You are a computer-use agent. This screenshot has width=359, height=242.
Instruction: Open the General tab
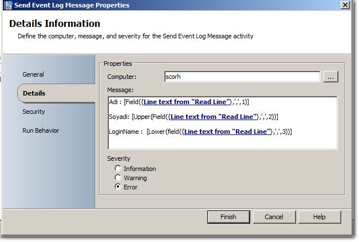click(33, 74)
